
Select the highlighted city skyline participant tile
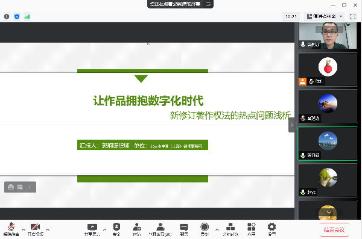pos(328,143)
